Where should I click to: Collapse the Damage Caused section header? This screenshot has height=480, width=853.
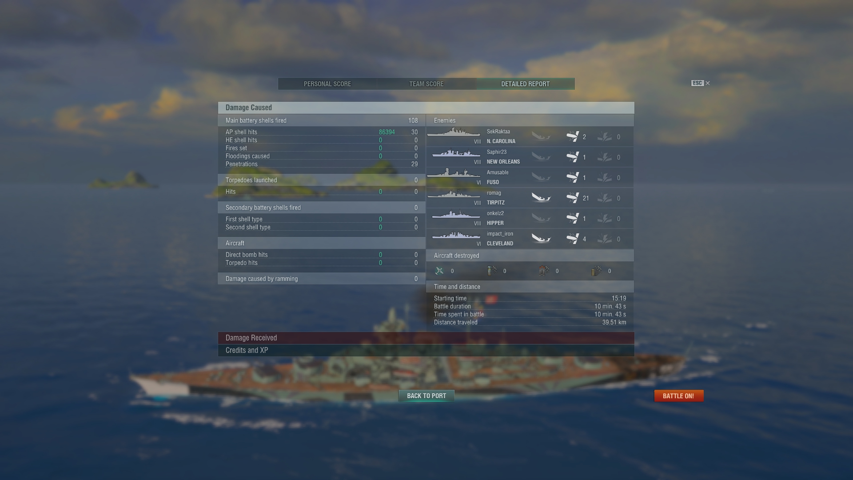426,108
